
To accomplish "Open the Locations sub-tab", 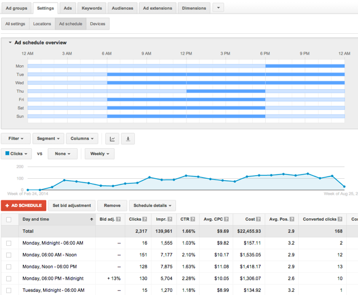I will (x=42, y=24).
